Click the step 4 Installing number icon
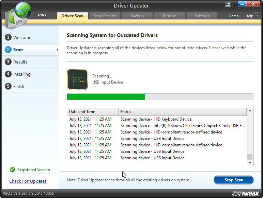Screen dimensions: 263x198 (x=8, y=74)
